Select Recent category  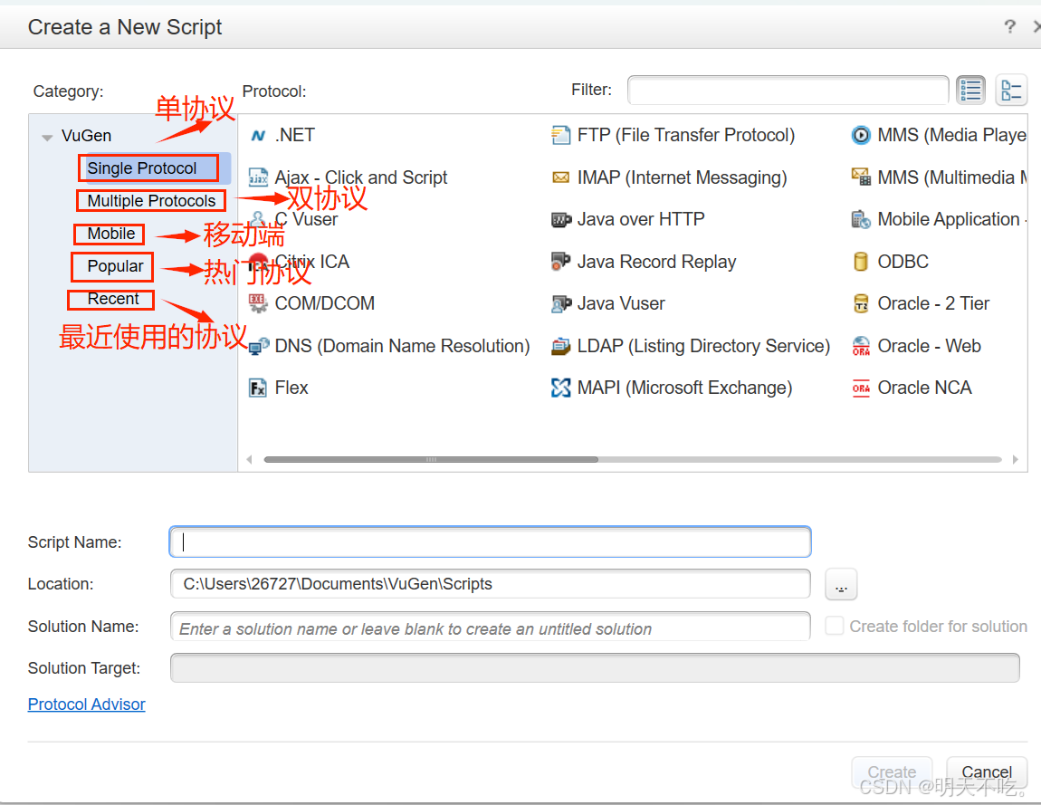pyautogui.click(x=113, y=299)
